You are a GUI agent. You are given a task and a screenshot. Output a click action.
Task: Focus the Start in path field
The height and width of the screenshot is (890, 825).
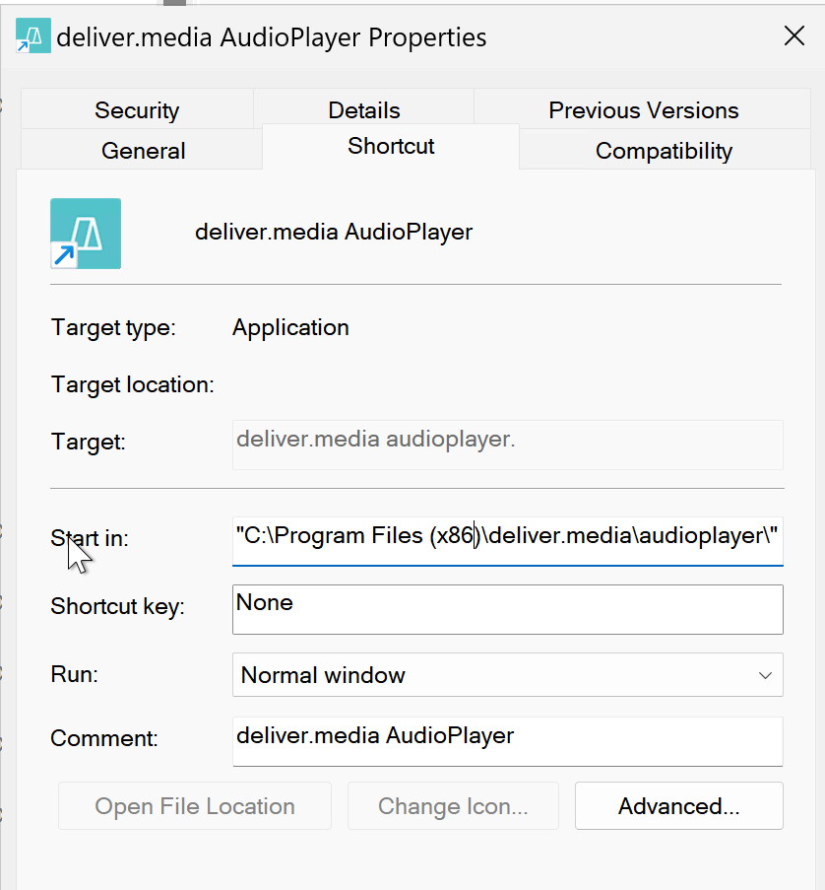pyautogui.click(x=507, y=540)
